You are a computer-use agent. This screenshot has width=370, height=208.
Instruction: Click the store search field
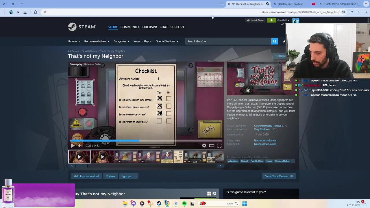(x=228, y=41)
